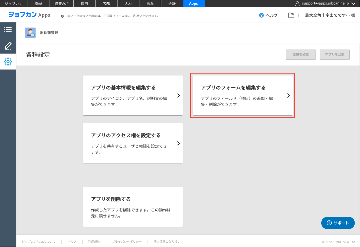Click the user account icon at top
Viewport: 360px width, 247px height.
coord(297,4)
